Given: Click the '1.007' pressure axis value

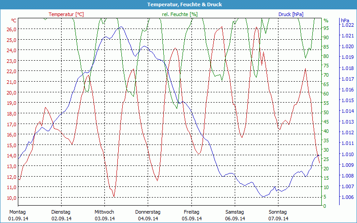Looking at the screenshot, I should (x=348, y=186).
